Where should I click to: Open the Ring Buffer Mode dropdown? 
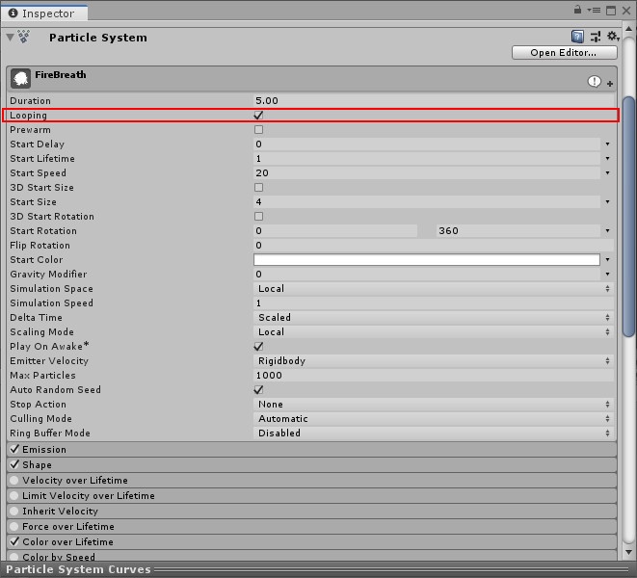[434, 433]
